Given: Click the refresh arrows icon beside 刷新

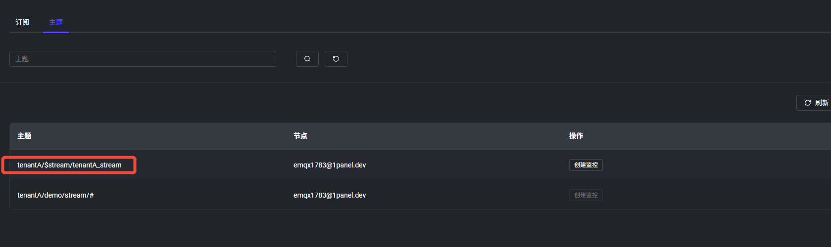Looking at the screenshot, I should click(808, 103).
